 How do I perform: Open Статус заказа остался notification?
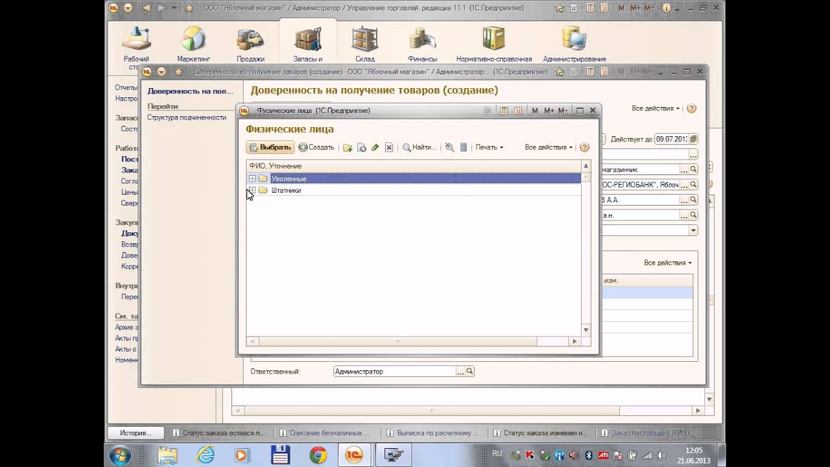point(219,433)
